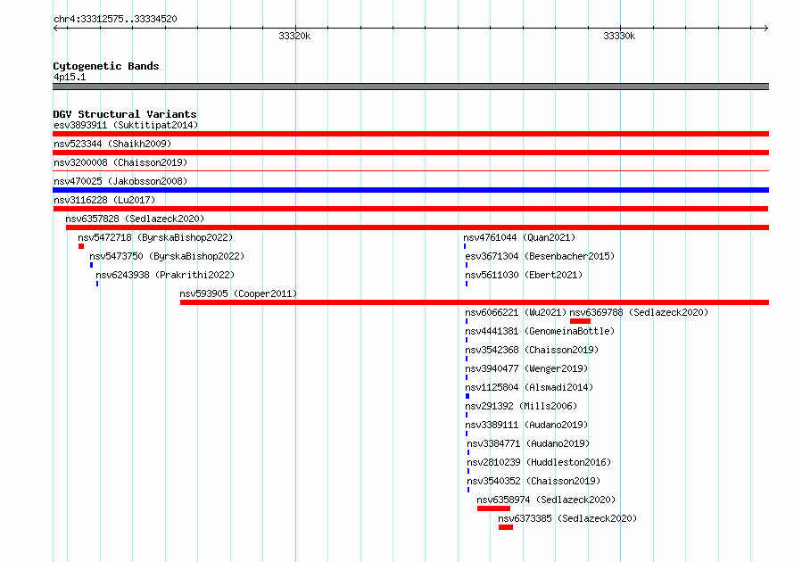Click the blue tick under nsv5611030
The image size is (794, 562).
pos(467,284)
